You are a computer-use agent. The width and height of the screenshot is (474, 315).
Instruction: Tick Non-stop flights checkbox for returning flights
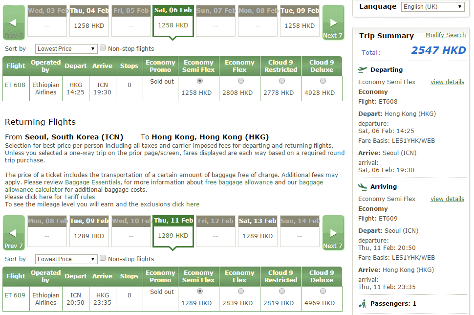[x=103, y=258]
